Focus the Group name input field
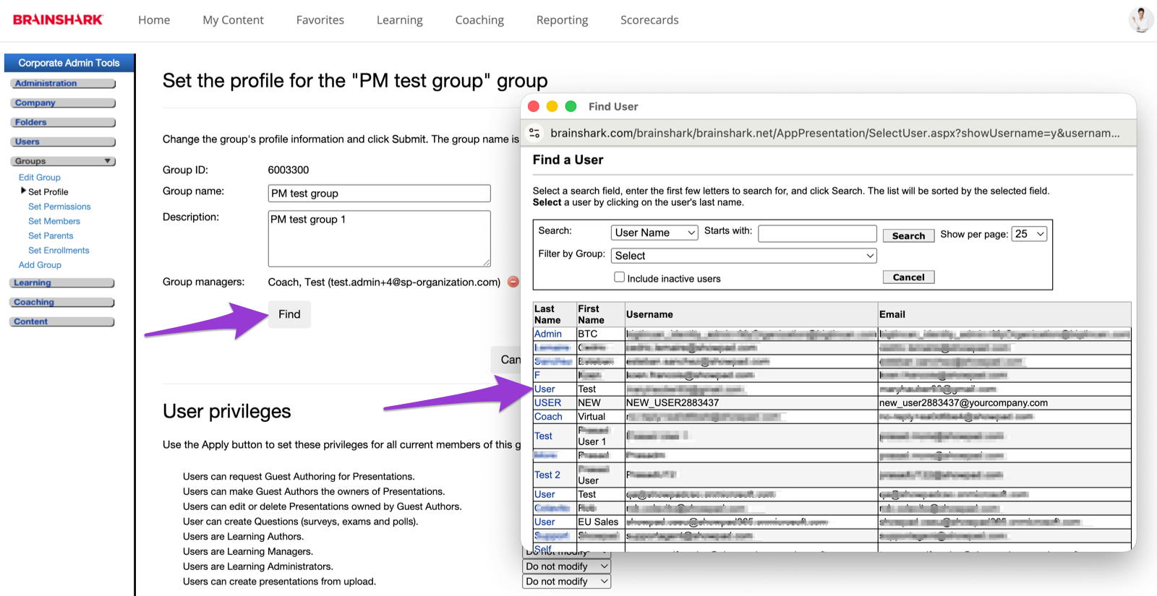 380,194
